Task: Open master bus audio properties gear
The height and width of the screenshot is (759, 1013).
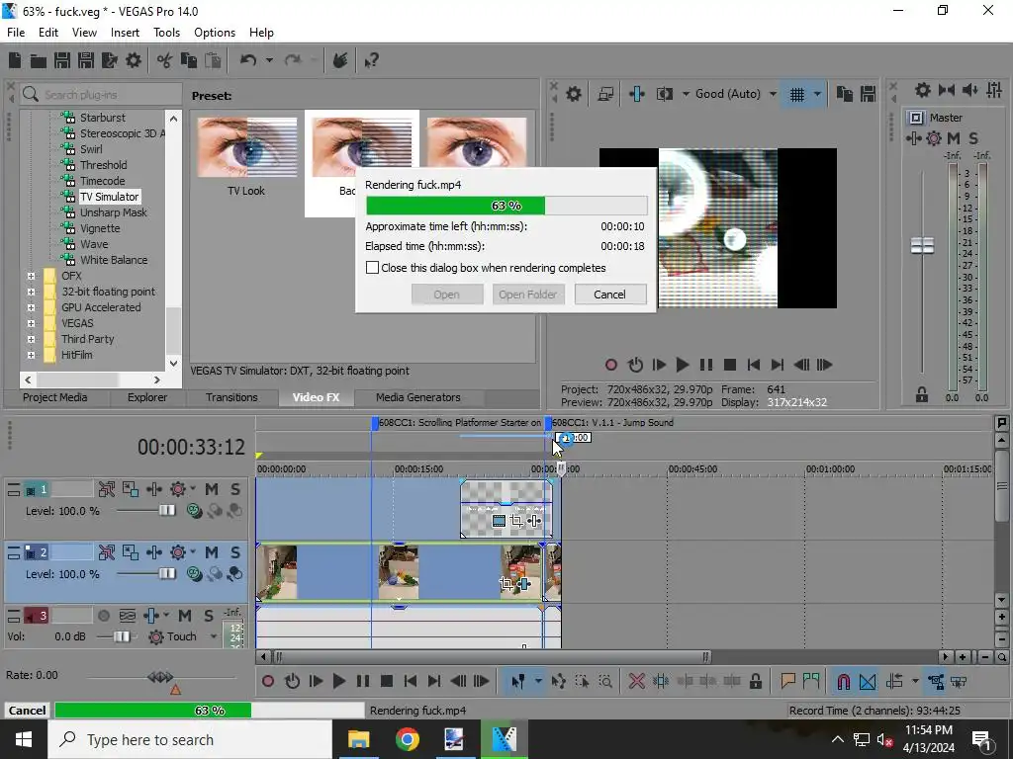Action: click(x=923, y=90)
